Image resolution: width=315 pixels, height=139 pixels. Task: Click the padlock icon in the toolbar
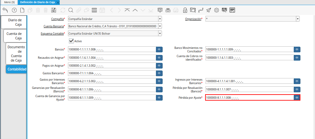click(x=185, y=10)
